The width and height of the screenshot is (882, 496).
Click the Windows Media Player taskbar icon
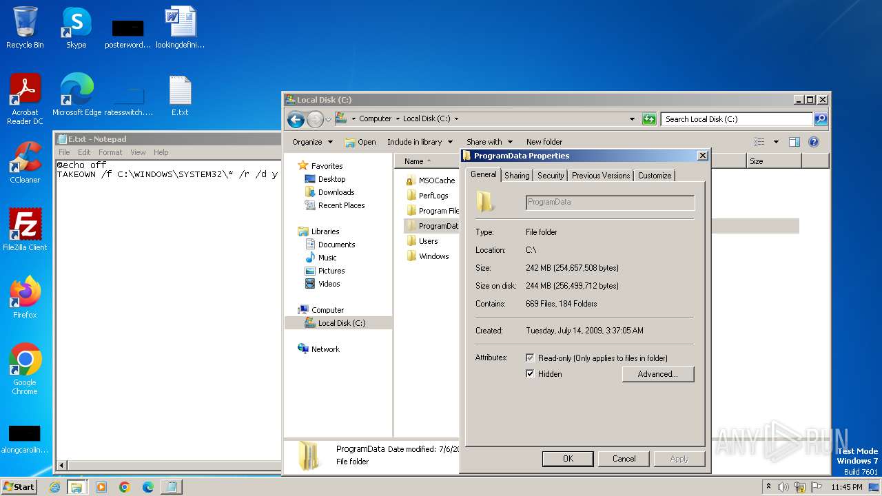[101, 487]
